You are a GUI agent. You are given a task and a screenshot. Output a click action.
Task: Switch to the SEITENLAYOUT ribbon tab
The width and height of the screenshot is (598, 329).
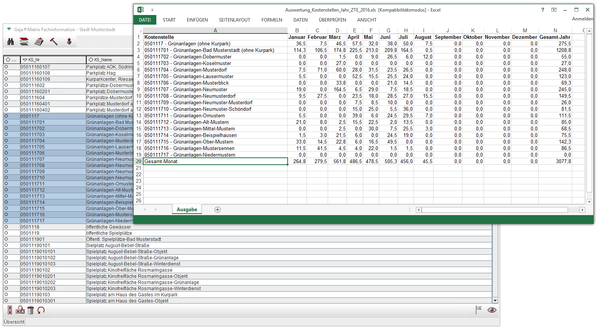235,20
